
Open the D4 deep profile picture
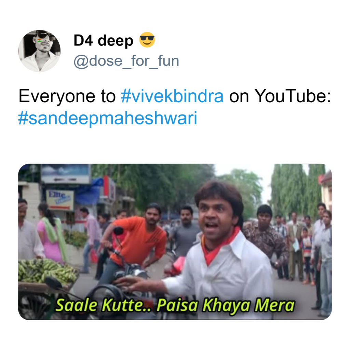[x=39, y=51]
